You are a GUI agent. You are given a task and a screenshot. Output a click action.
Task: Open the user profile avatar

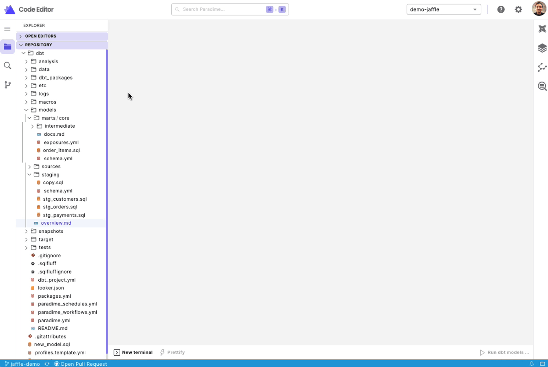[539, 9]
